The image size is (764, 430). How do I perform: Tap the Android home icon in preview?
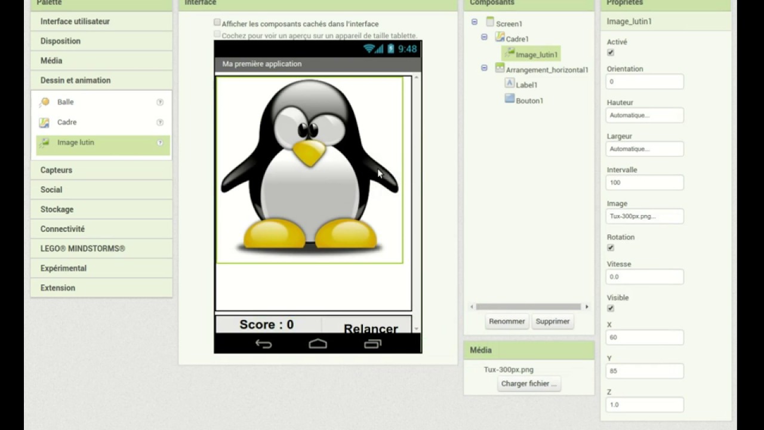318,343
